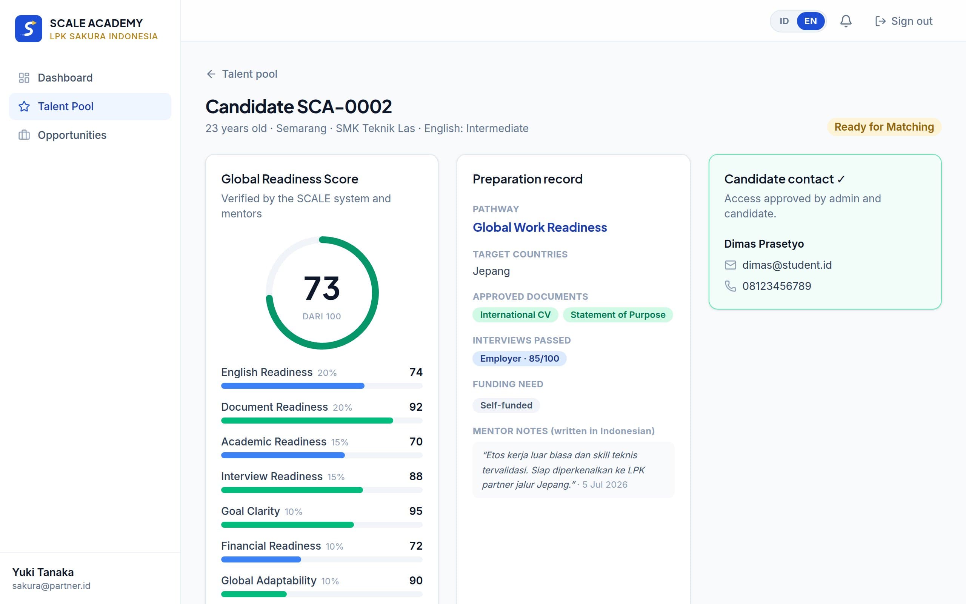Click email dimas@student.id

(x=786, y=265)
